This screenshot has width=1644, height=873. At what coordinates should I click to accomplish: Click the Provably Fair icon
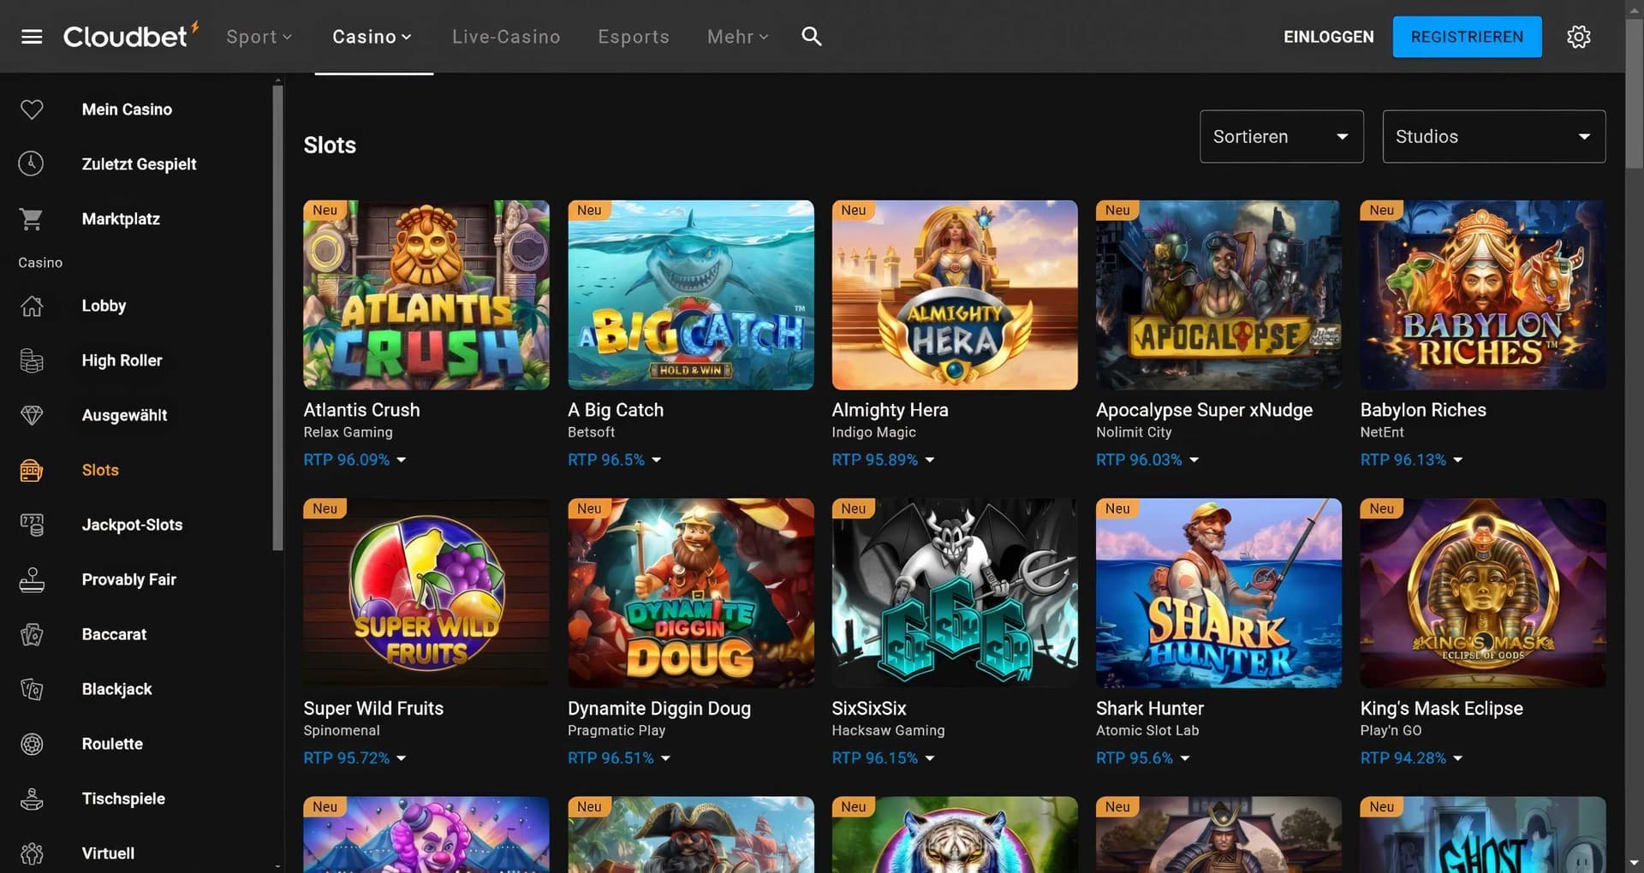(x=32, y=579)
